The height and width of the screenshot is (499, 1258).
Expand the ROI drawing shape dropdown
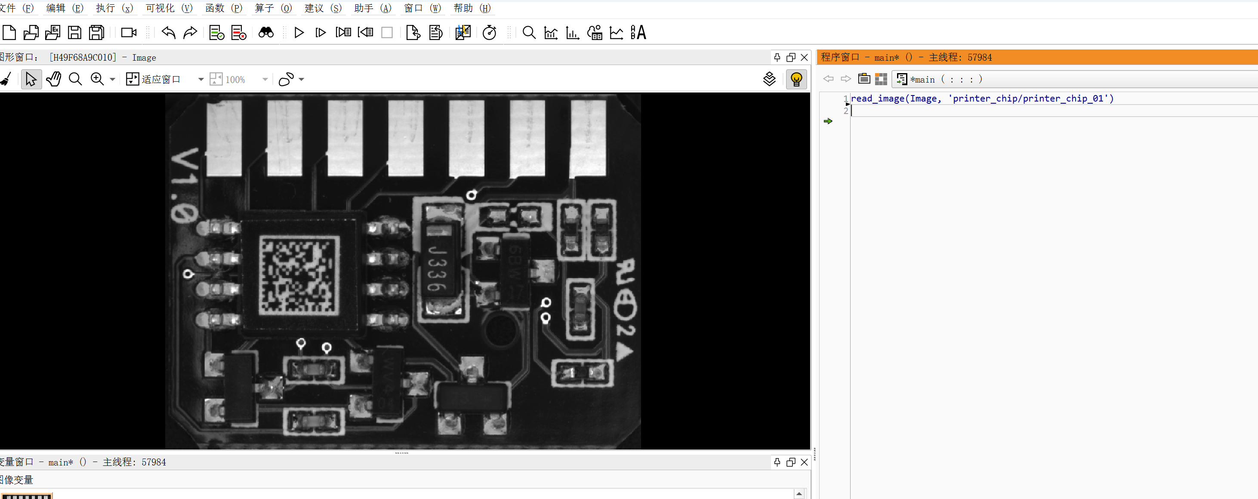coord(301,79)
